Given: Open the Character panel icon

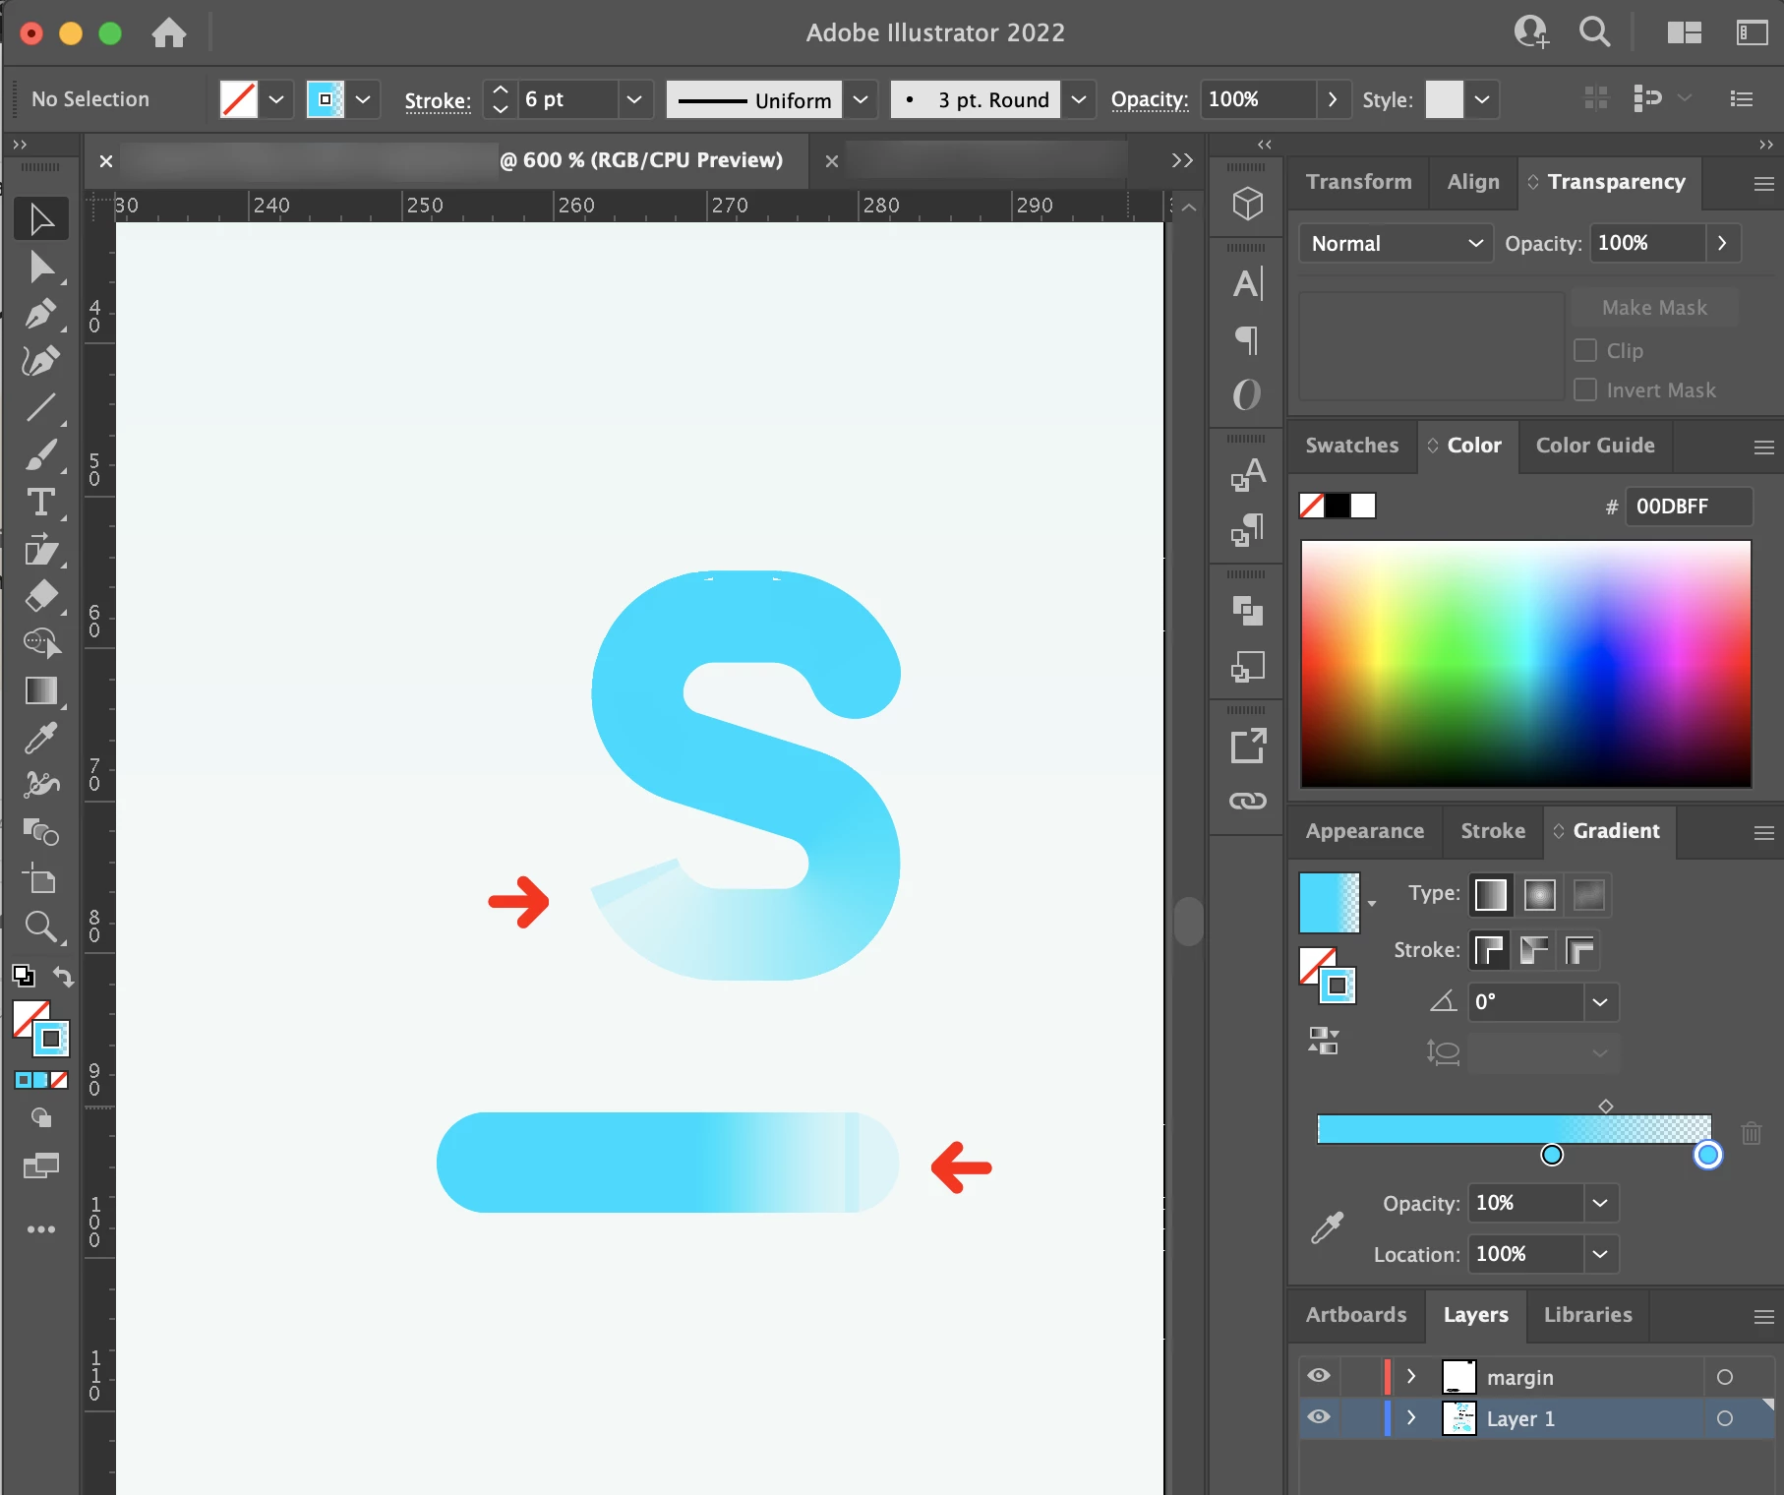Looking at the screenshot, I should pyautogui.click(x=1247, y=284).
